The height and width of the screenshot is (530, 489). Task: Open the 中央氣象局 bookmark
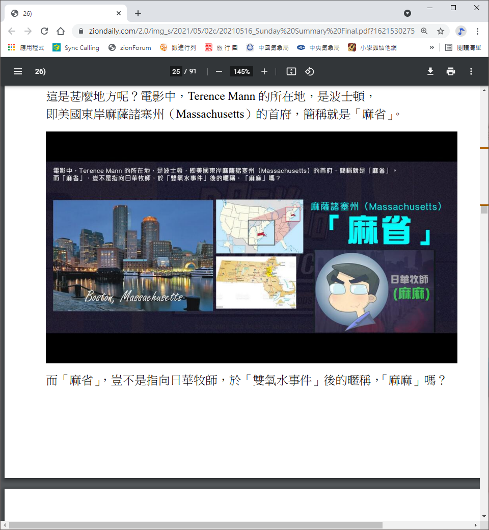(x=318, y=48)
